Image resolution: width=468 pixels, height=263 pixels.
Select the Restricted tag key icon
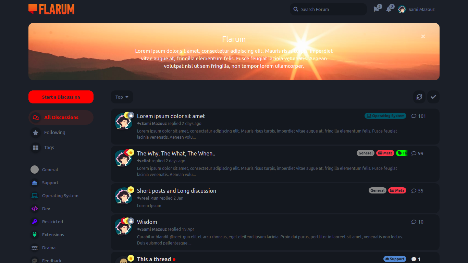[35, 222]
